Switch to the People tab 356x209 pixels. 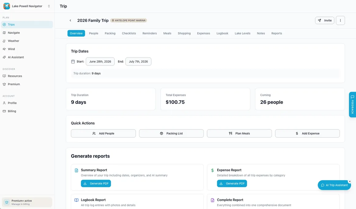[x=94, y=33]
